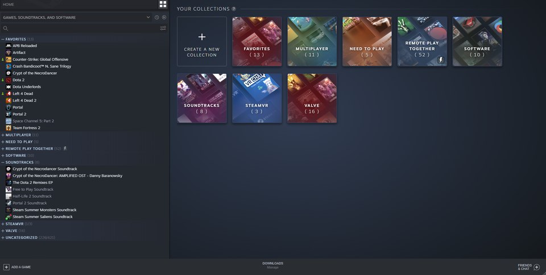Select Crypt of the NecroDancer: AMPLIFIED OST entry
The width and height of the screenshot is (546, 275).
click(x=68, y=176)
